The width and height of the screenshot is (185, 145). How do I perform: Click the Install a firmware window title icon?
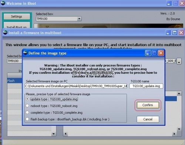point(5,32)
